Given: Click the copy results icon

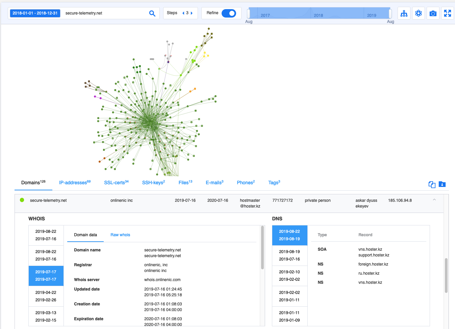Looking at the screenshot, I should [x=432, y=184].
